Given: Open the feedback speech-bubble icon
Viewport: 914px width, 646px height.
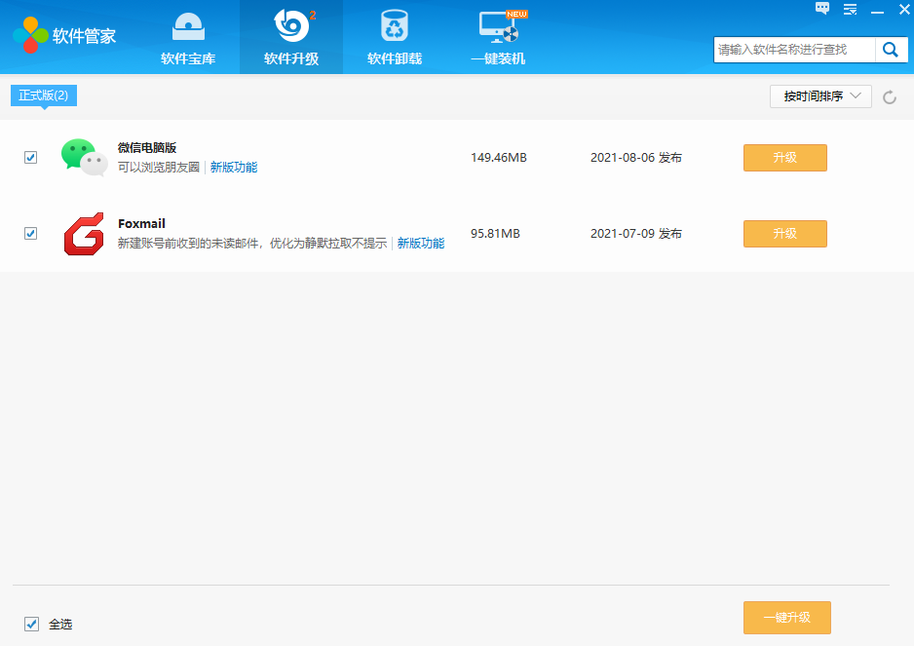Looking at the screenshot, I should coord(822,10).
